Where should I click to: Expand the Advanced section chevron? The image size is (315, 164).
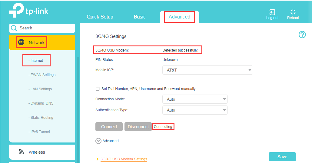point(98,141)
